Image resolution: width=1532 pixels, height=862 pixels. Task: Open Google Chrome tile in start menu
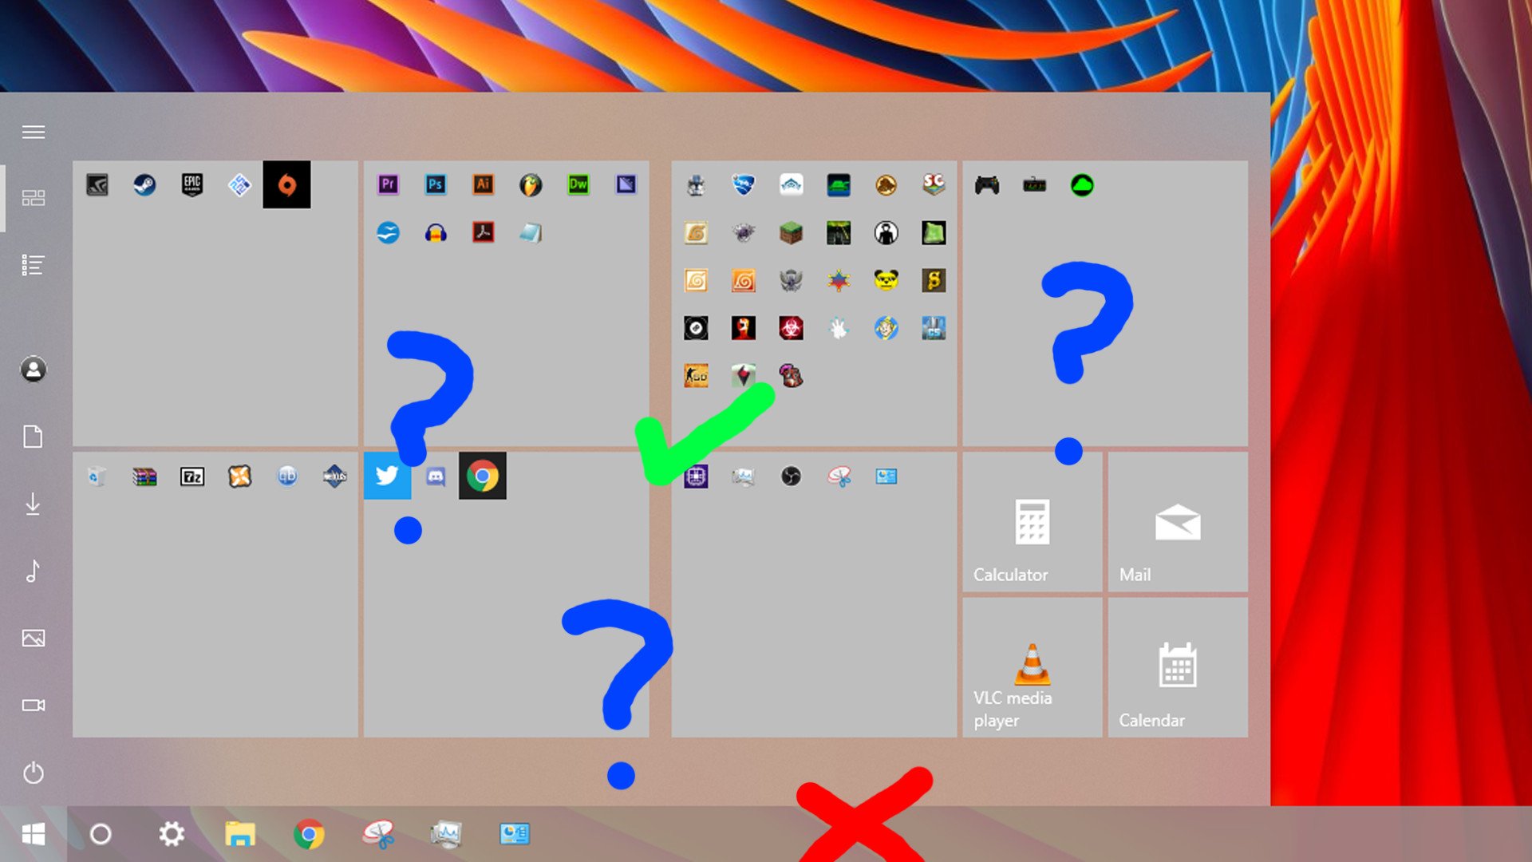(x=483, y=476)
